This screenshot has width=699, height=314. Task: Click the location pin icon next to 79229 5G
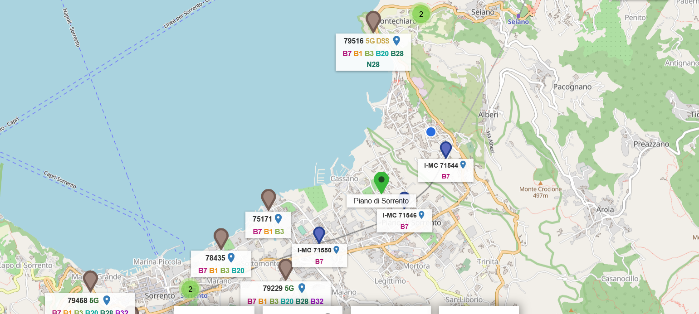(302, 288)
